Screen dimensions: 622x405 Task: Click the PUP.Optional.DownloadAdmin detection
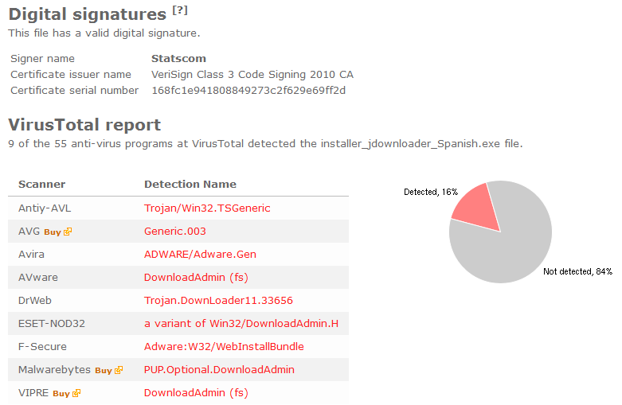click(x=219, y=370)
